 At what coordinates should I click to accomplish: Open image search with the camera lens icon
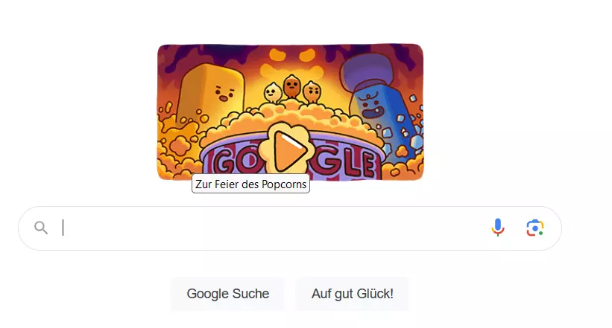534,228
